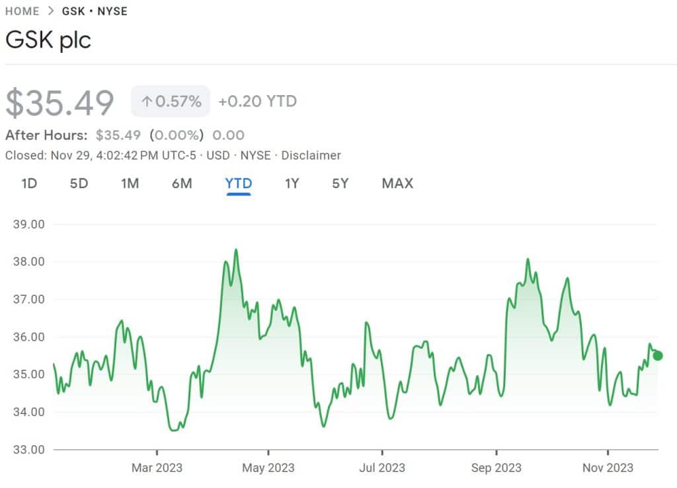Image resolution: width=677 pixels, height=488 pixels.
Task: Switch to the 5D range tab
Action: (79, 184)
